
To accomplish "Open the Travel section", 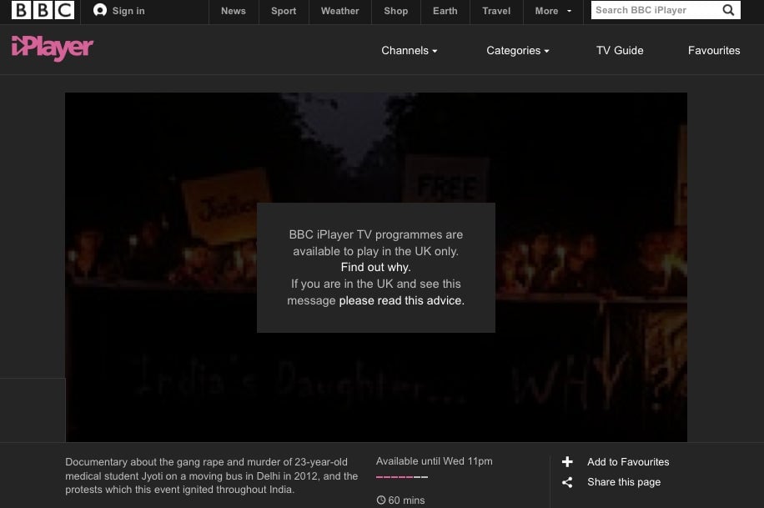I will click(496, 11).
